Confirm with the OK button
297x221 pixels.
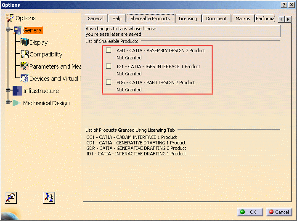250,212
